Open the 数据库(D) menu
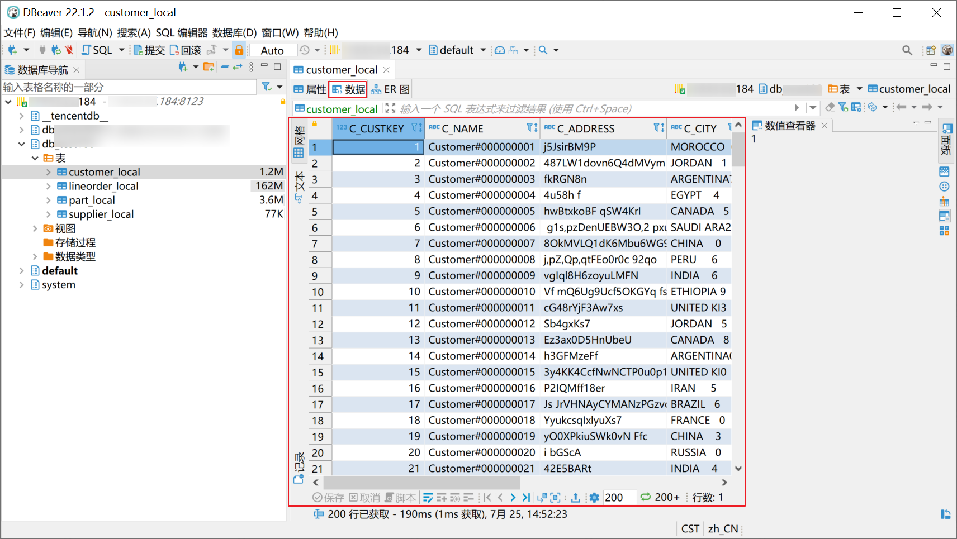Image resolution: width=957 pixels, height=539 pixels. [233, 32]
